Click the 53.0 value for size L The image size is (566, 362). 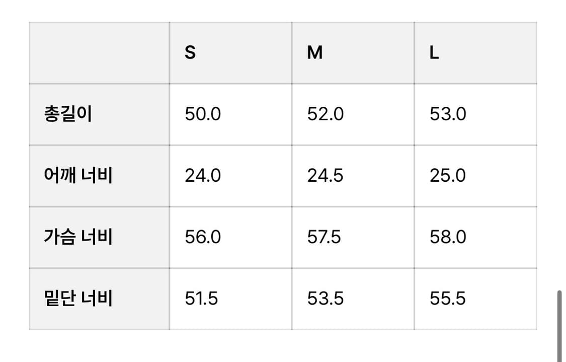tap(448, 114)
